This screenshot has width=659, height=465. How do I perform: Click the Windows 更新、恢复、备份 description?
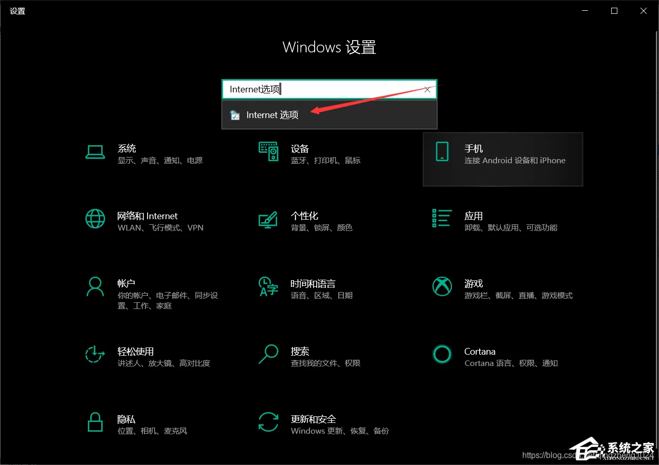pos(340,431)
